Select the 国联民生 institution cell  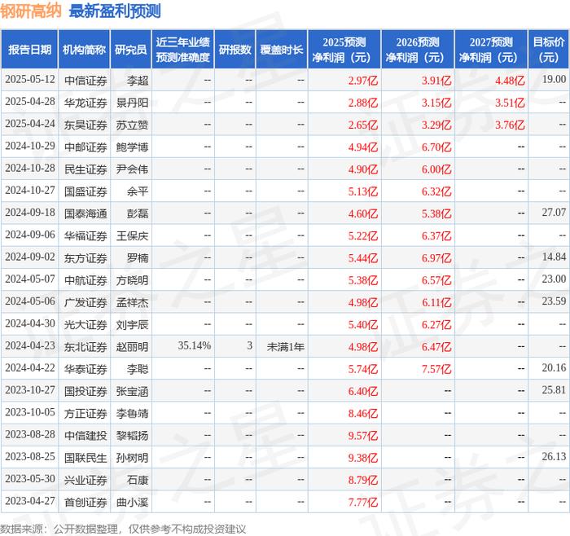pos(85,458)
